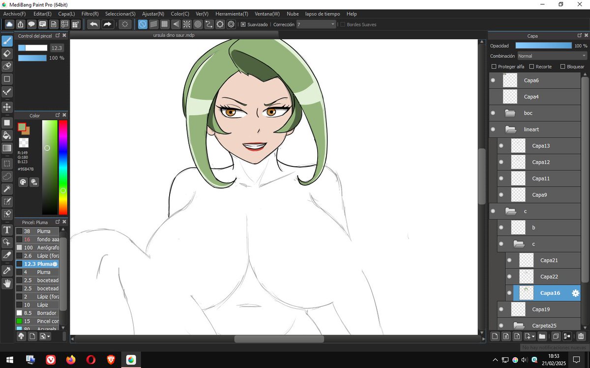Expand the Carpeta25 folder
Screen dimensions: 590x368
click(x=518, y=325)
